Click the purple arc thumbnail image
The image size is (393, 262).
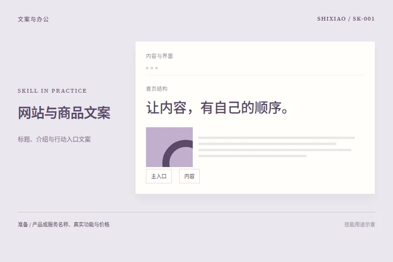[169, 147]
